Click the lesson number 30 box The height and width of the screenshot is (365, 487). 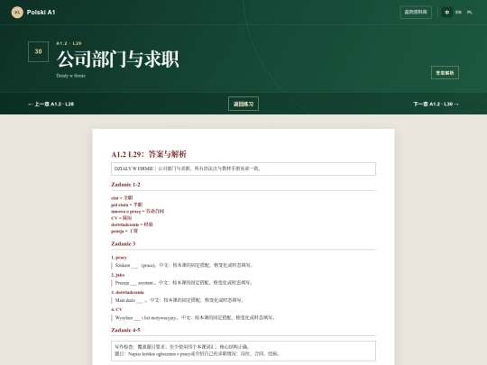[x=38, y=51]
